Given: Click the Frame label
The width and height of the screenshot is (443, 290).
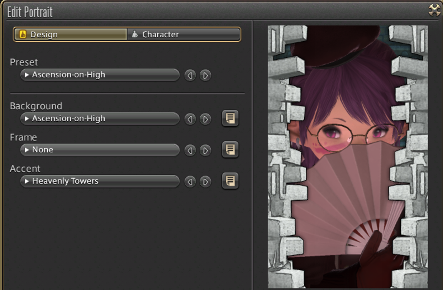Looking at the screenshot, I should [23, 137].
